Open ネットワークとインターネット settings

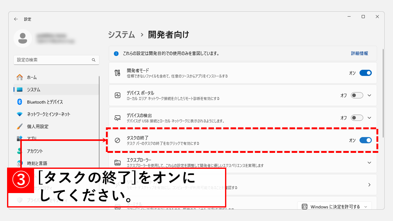(x=56, y=114)
